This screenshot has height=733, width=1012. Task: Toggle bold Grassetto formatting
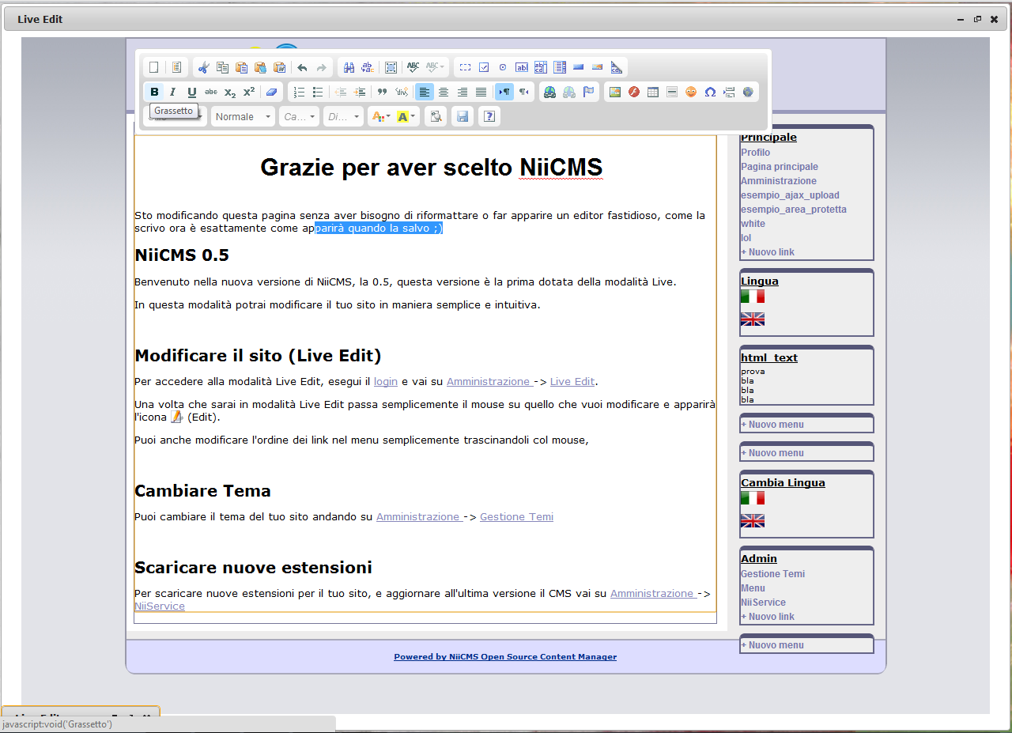tap(154, 92)
